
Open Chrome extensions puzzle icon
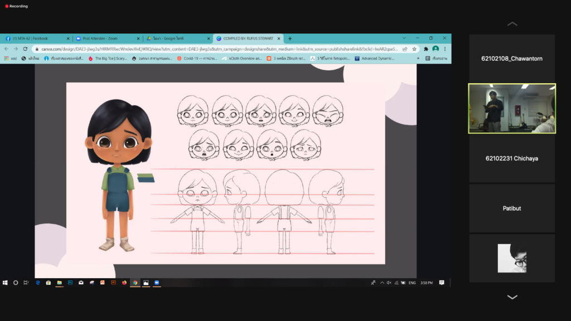425,49
